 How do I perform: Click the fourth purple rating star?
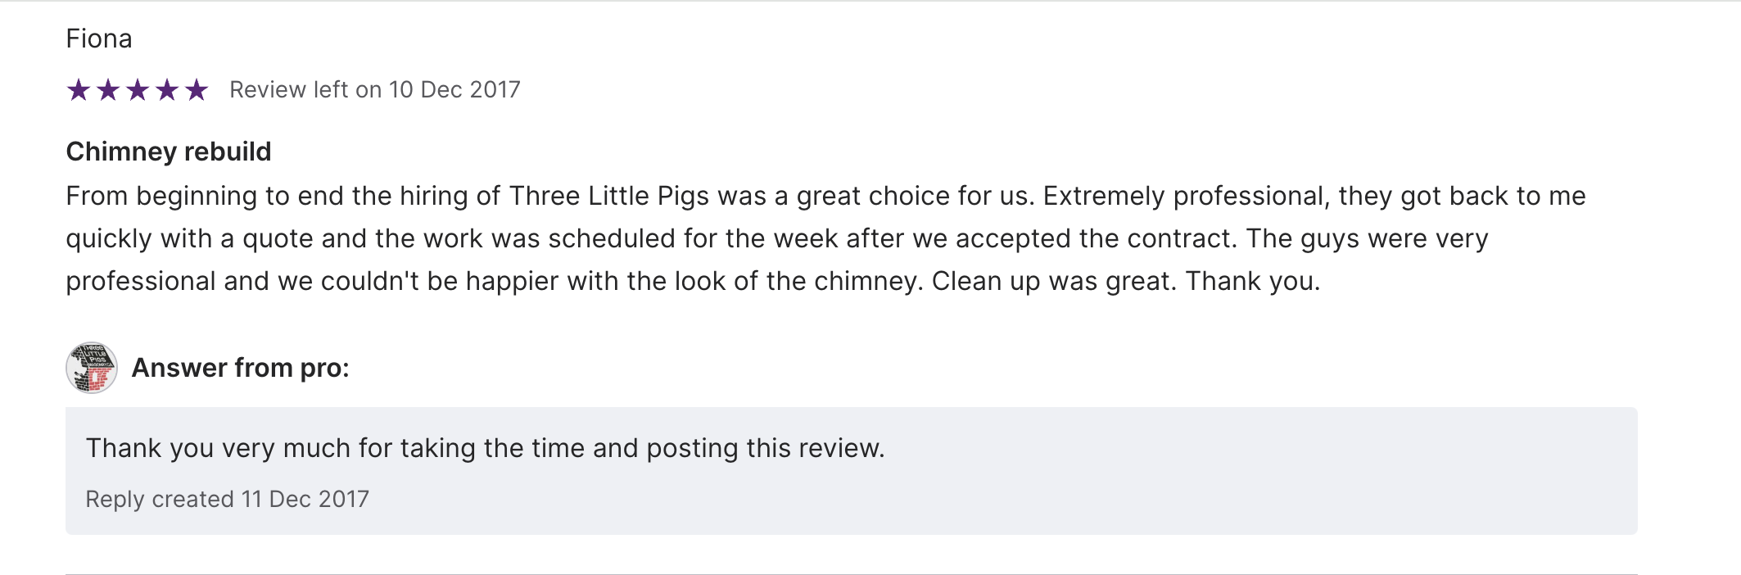pyautogui.click(x=167, y=89)
